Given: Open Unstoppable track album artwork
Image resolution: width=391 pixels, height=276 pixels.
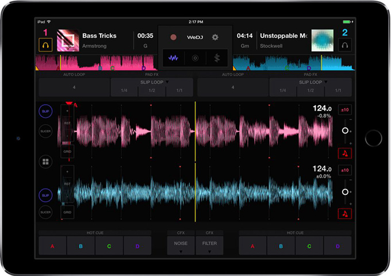Looking at the screenshot, I should click(x=323, y=40).
